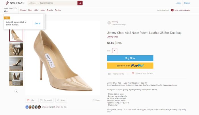Click the Share button
199x115 pixels.
(61, 100)
